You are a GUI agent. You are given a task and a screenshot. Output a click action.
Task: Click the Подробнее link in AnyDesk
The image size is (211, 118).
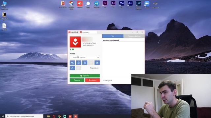[94, 68]
